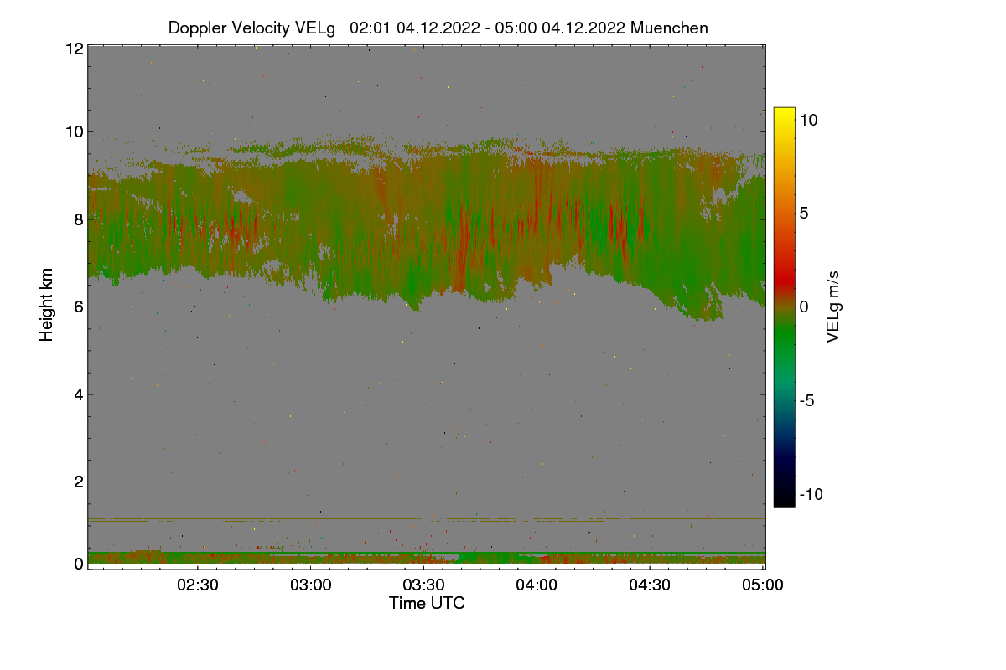Click the colorbar '0' value label
Image resolution: width=1006 pixels, height=670 pixels.
(803, 307)
